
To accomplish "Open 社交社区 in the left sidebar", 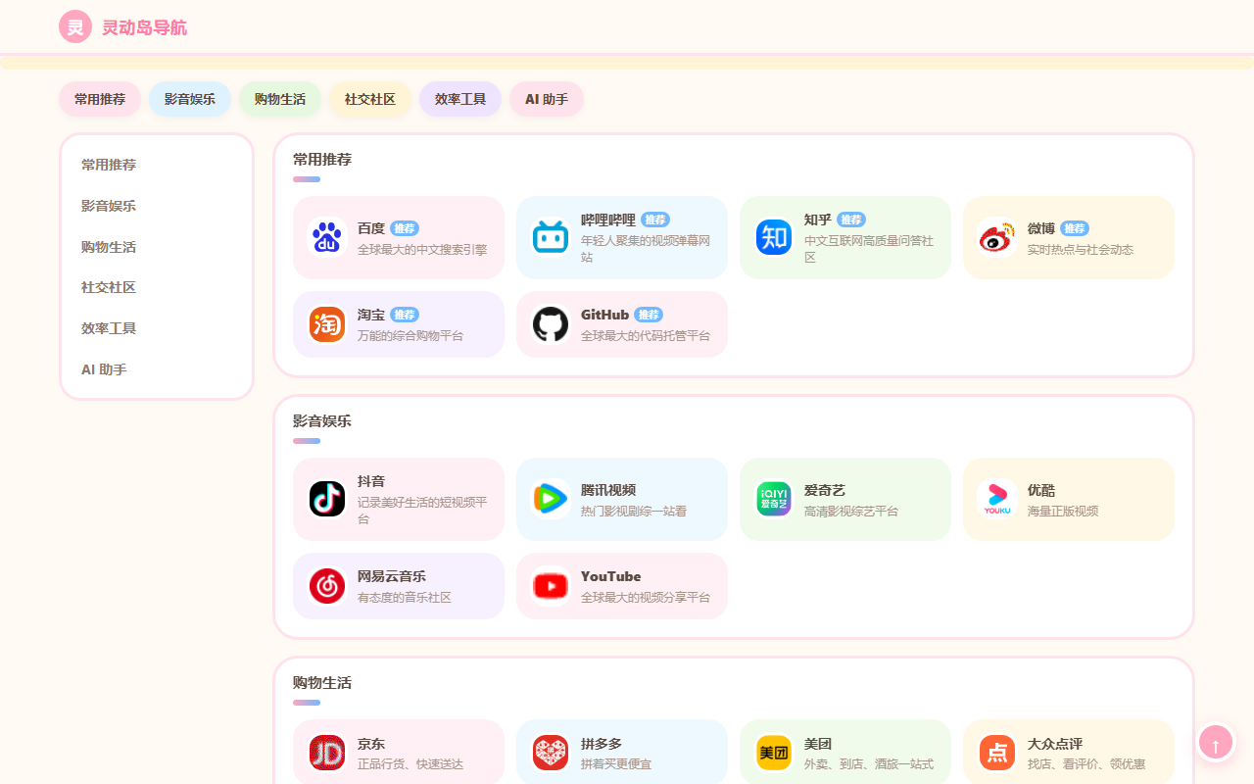I will (x=157, y=287).
